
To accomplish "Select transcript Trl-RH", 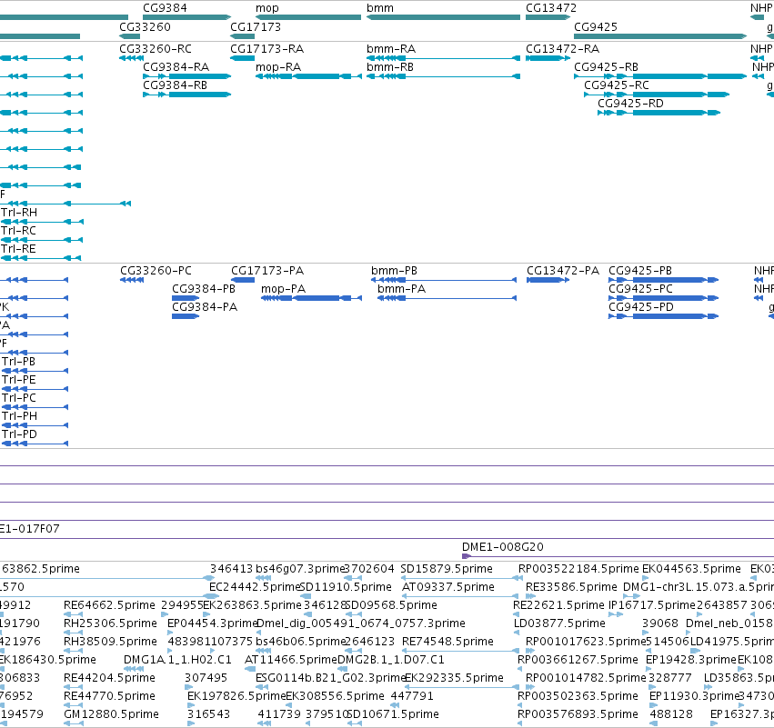I will 19,213.
